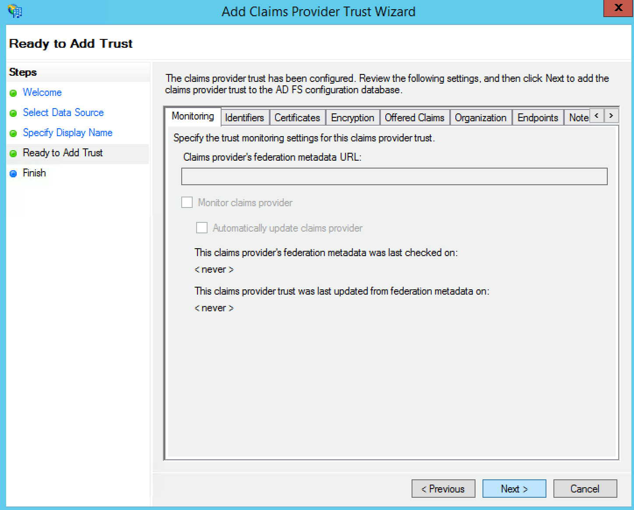The width and height of the screenshot is (634, 510).
Task: Click the blue bullet beside Finish
Action: click(13, 173)
